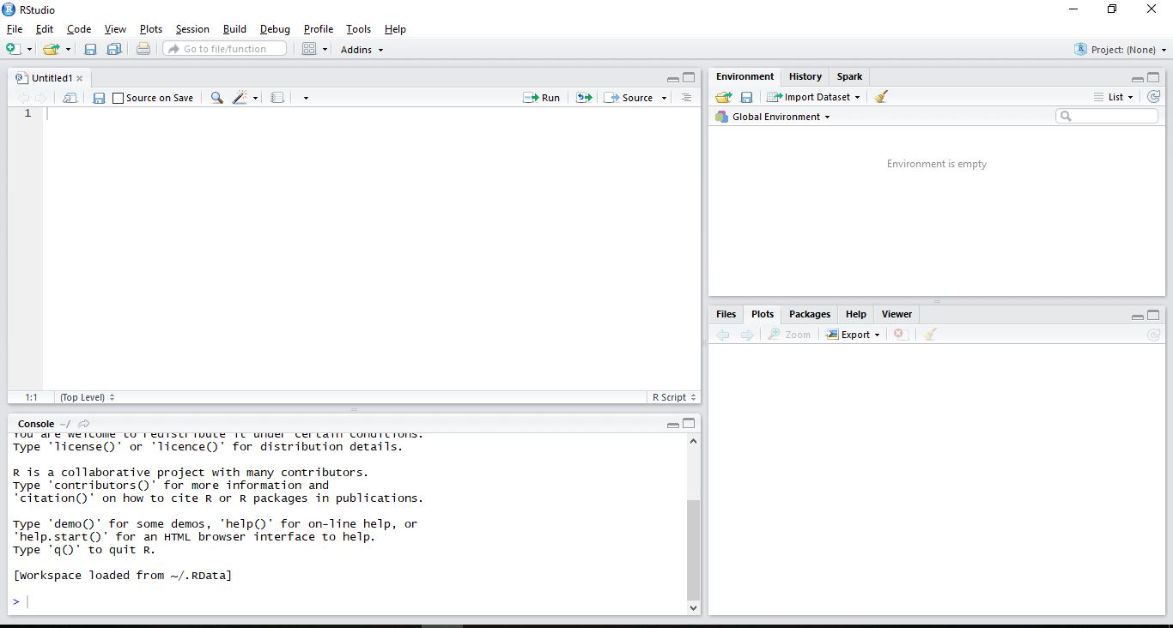Open the Session menu
This screenshot has width=1173, height=628.
coord(192,29)
